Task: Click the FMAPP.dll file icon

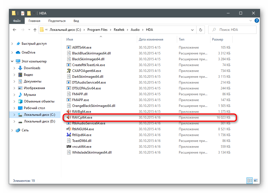Action: click(x=69, y=94)
